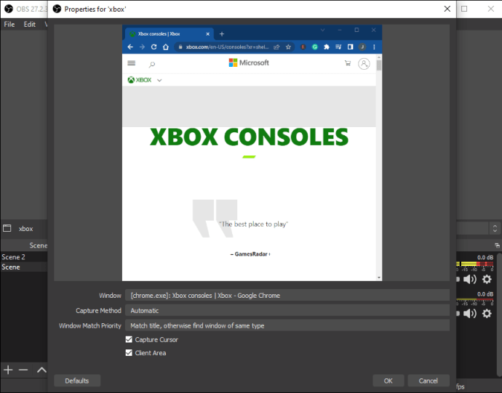Image resolution: width=502 pixels, height=393 pixels.
Task: Mute the upper audio channel speaker icon
Action: (470, 279)
